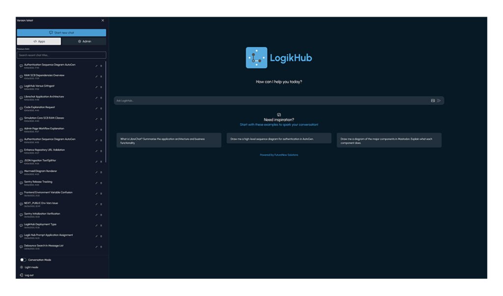This screenshot has width=503, height=296.
Task: Select the LibreChat architecture summary example prompt
Action: coord(169,141)
